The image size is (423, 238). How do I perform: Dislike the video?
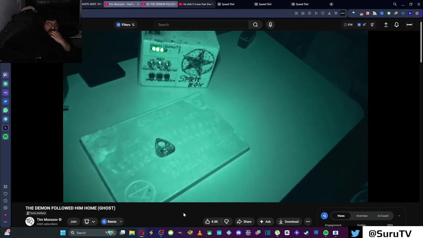point(226,222)
